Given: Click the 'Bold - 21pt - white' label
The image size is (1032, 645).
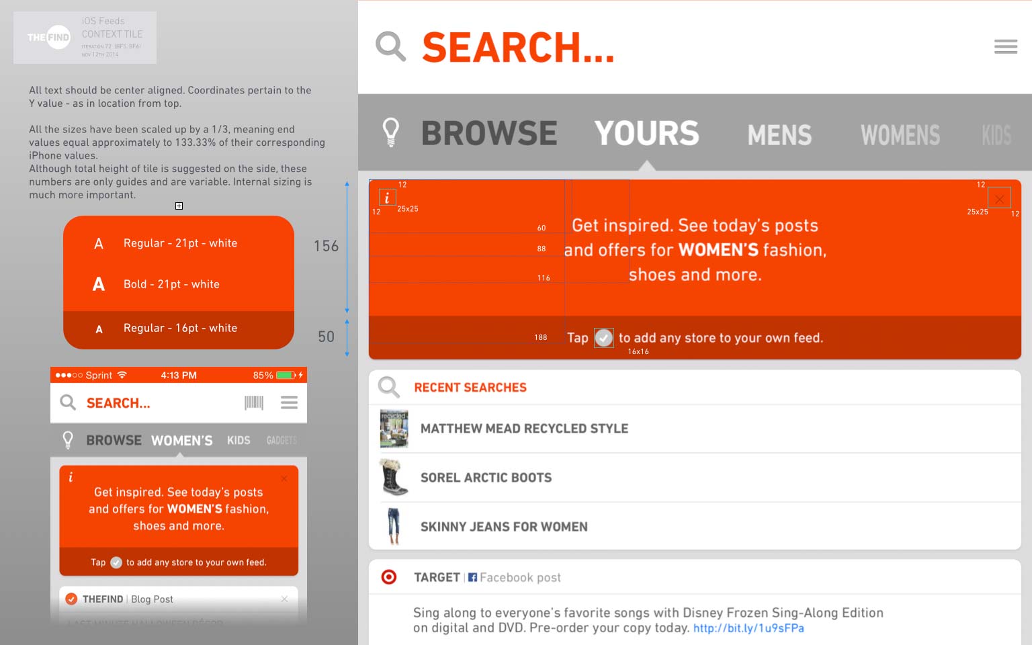Looking at the screenshot, I should click(171, 284).
